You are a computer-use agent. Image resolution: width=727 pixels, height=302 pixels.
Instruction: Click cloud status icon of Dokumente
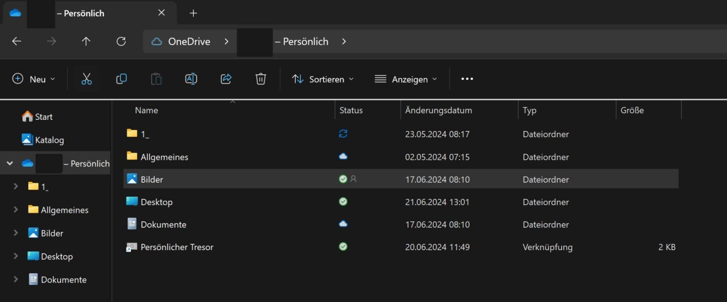pos(343,224)
